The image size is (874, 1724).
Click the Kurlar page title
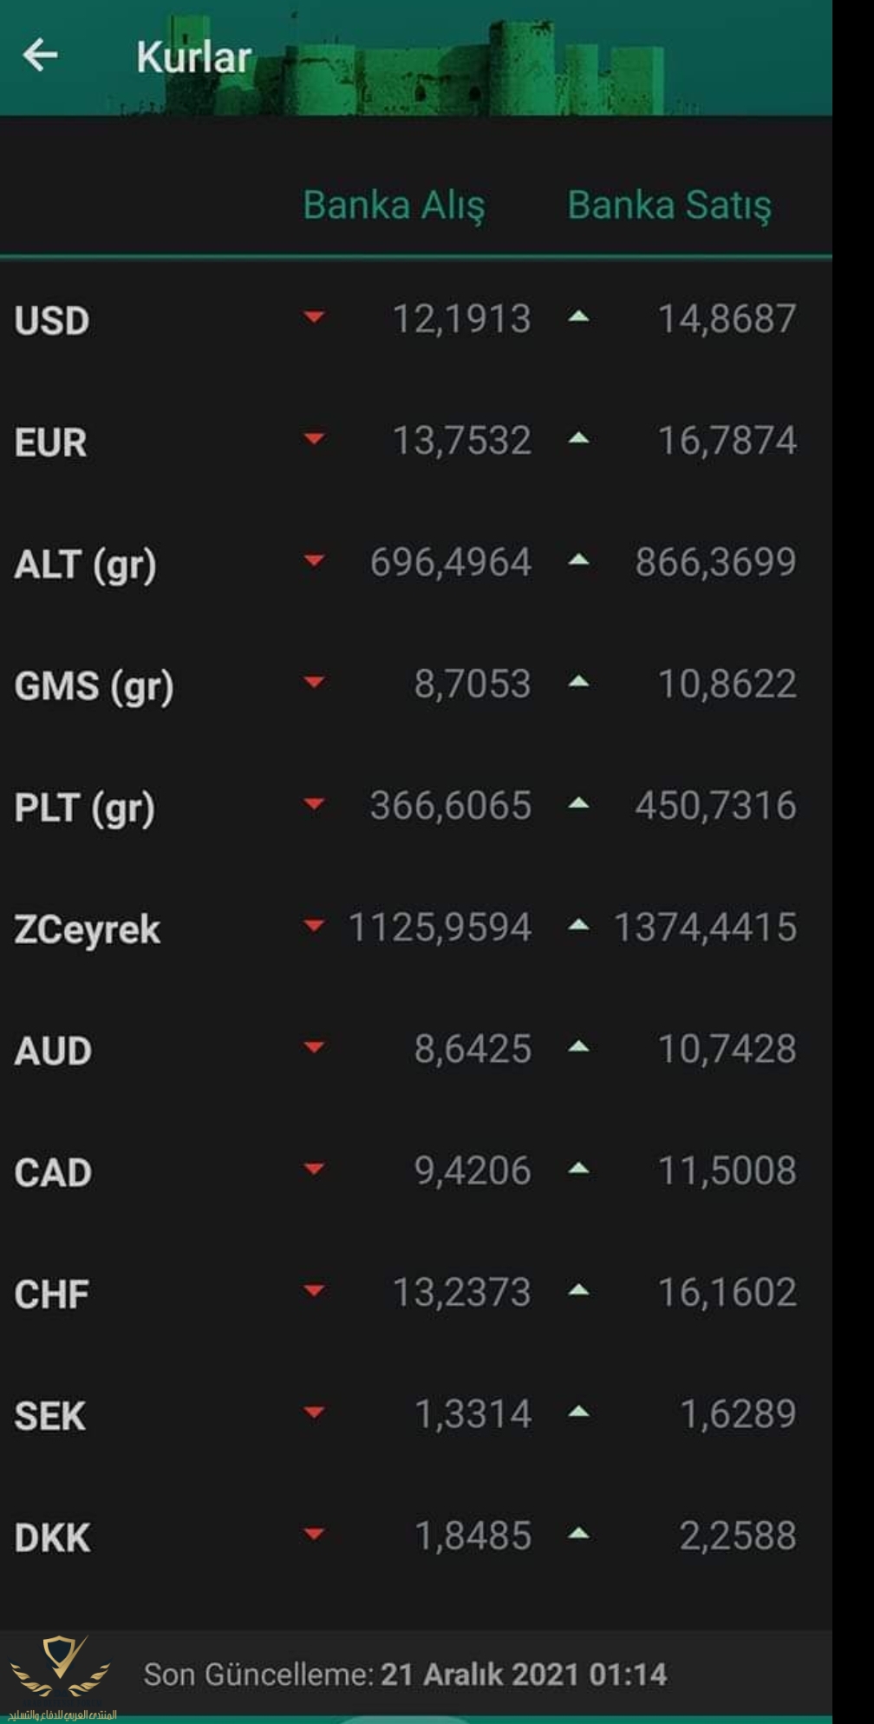click(x=193, y=58)
